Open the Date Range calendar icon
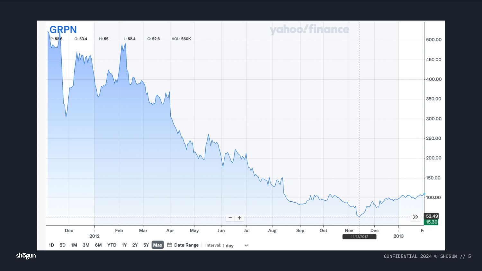Viewport: 482px width, 271px height. pos(170,245)
